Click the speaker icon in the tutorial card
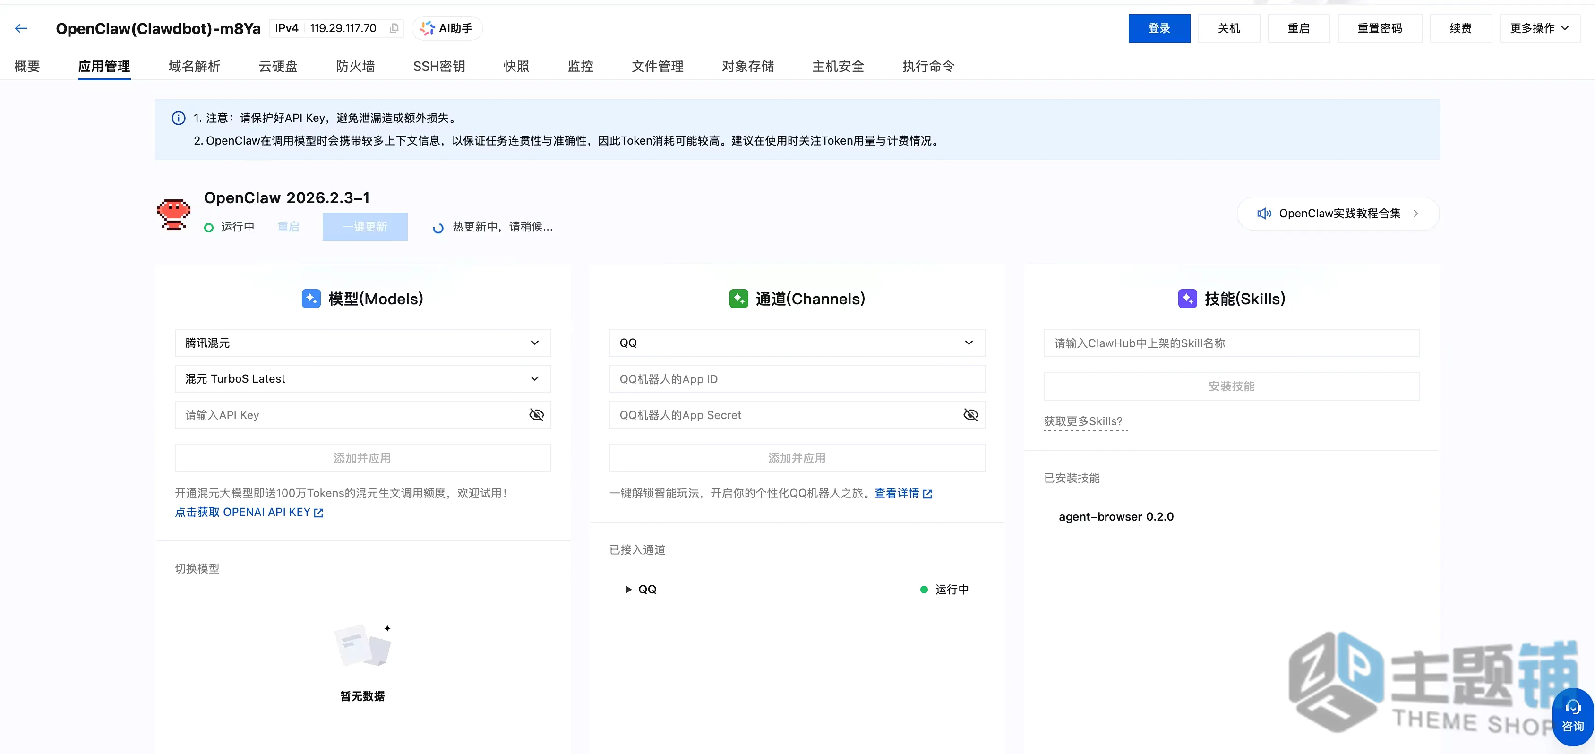The image size is (1595, 754). coord(1264,214)
